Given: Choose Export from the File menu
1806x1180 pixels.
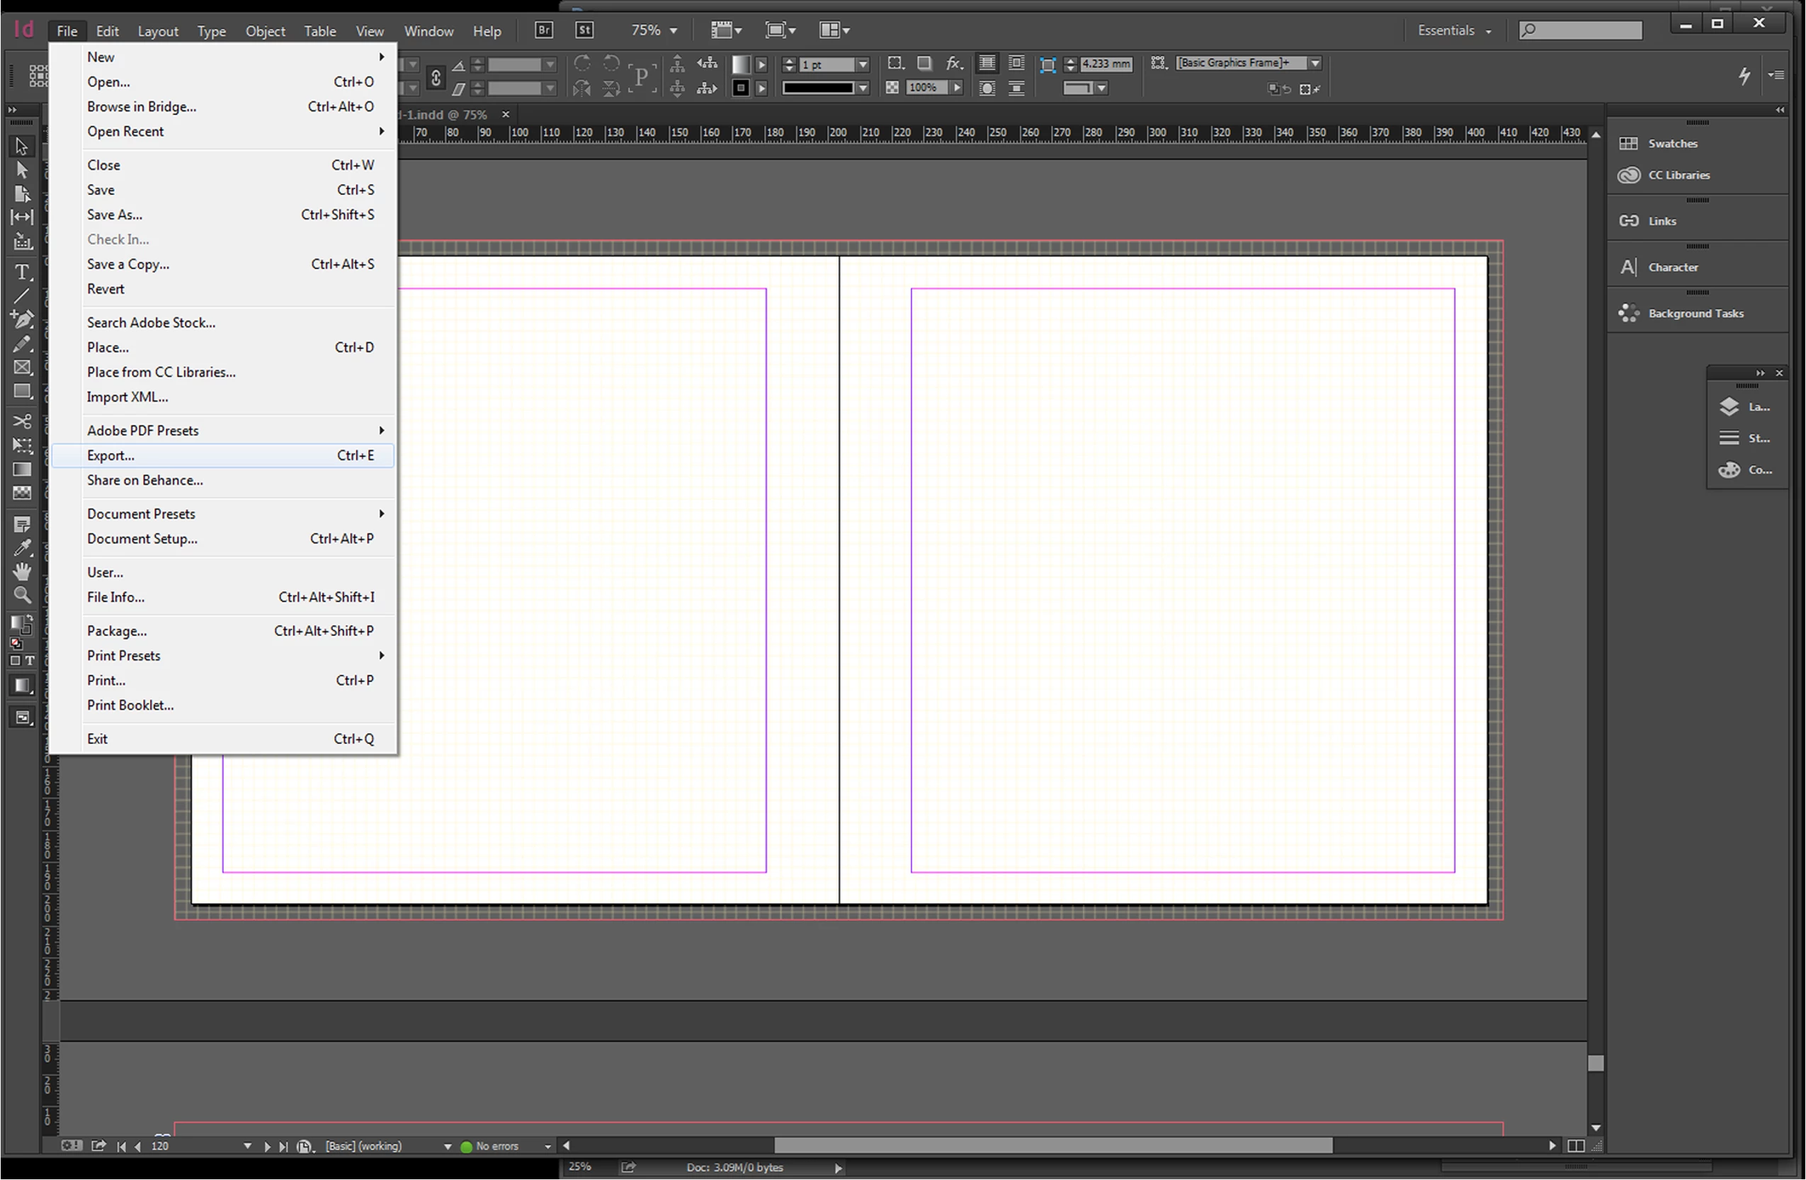Looking at the screenshot, I should tap(110, 455).
